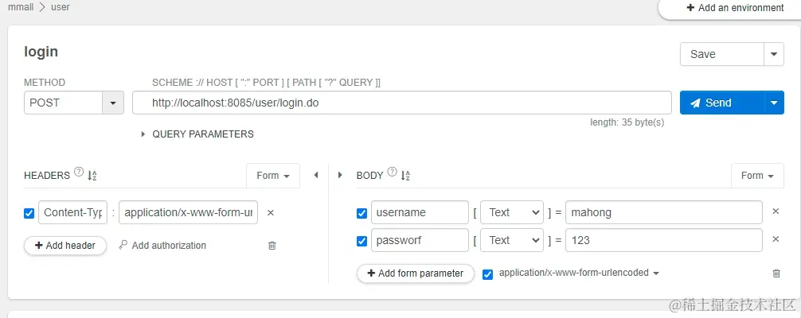Remove the Content-Type header row

270,213
